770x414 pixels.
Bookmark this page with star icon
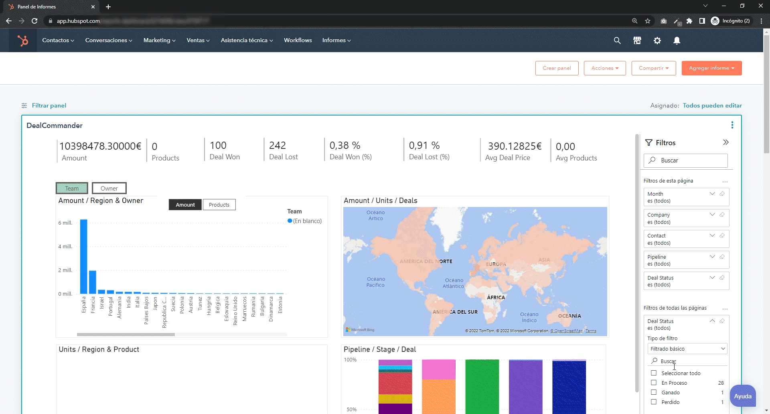click(x=648, y=21)
